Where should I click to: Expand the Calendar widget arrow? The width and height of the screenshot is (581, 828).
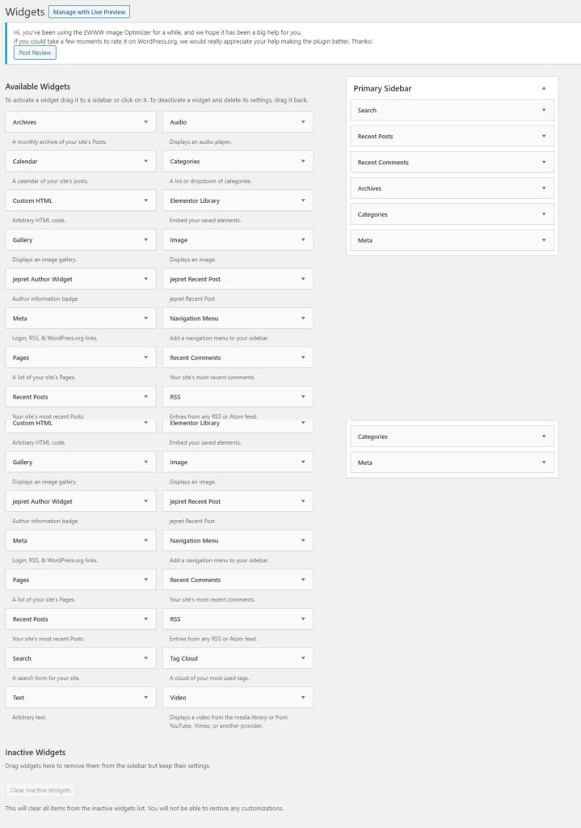145,162
